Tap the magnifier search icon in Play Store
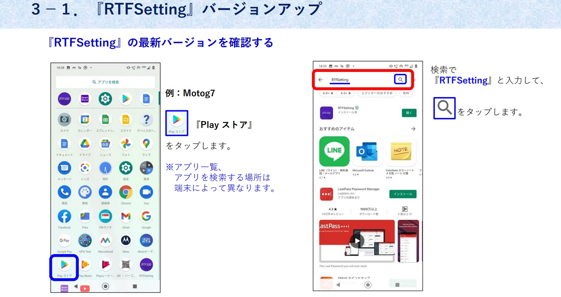This screenshot has width=561, height=297. click(400, 79)
